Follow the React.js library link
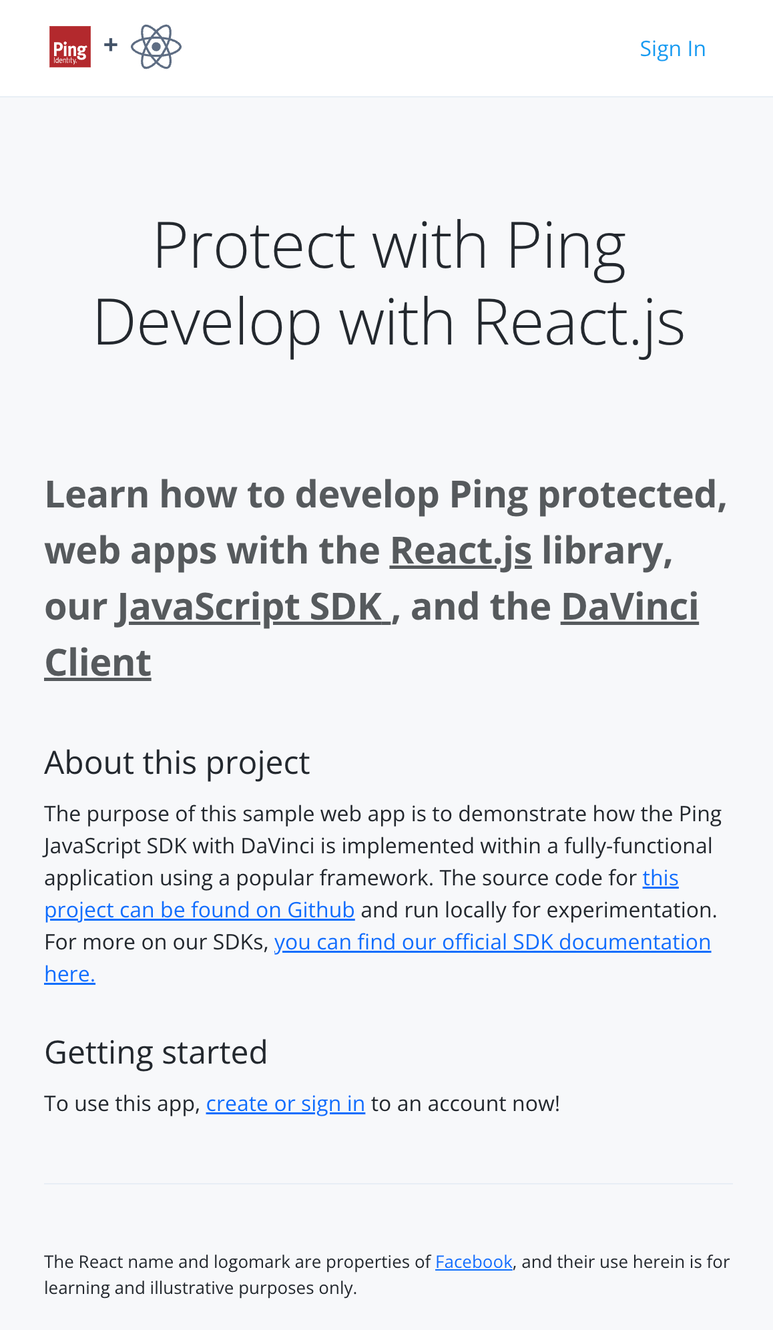Image resolution: width=773 pixels, height=1330 pixels. (x=461, y=551)
